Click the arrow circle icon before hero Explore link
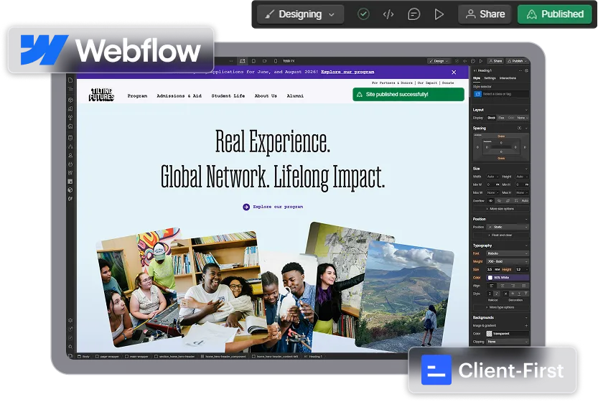This screenshot has width=598, height=402. [246, 207]
